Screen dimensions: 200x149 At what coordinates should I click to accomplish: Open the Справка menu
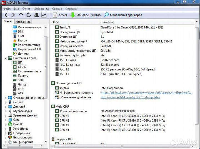71,9
